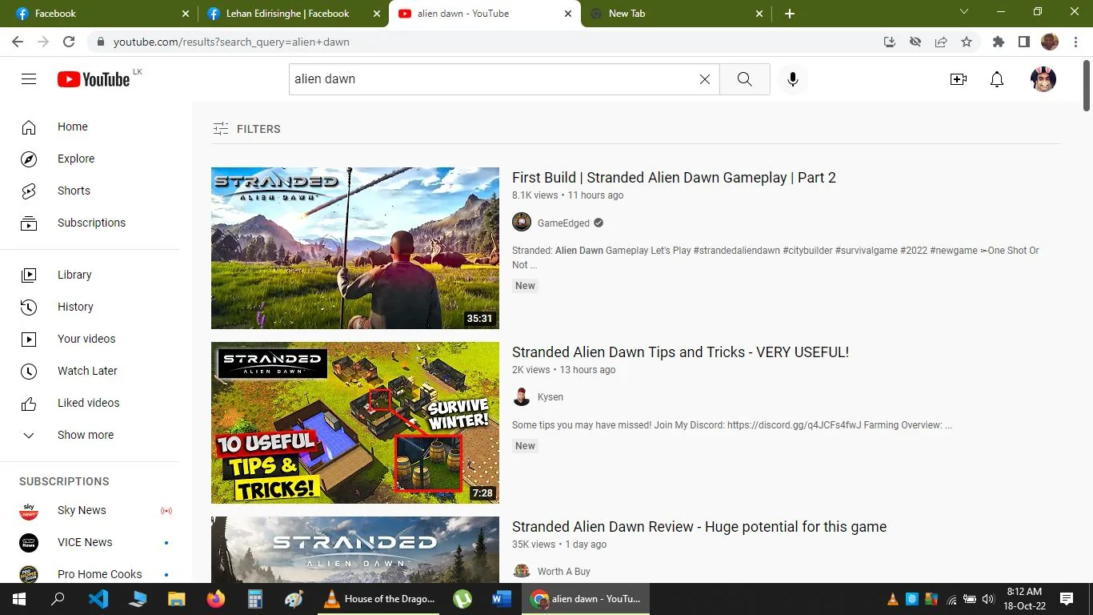This screenshot has width=1093, height=615.
Task: Open the search FILTERS panel
Action: tap(246, 129)
